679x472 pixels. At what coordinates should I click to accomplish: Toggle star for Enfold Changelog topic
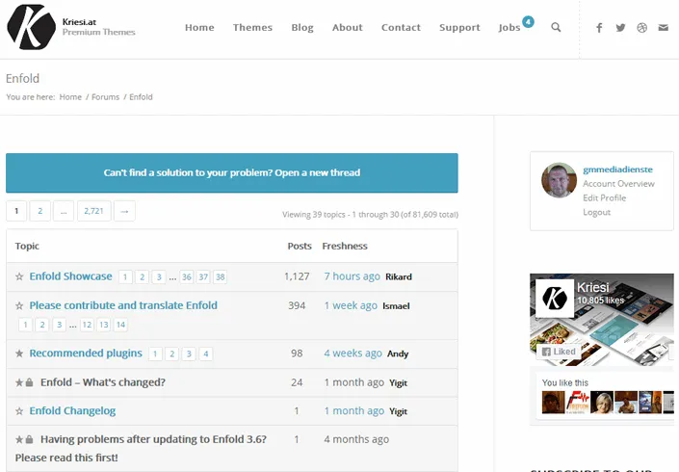click(19, 411)
